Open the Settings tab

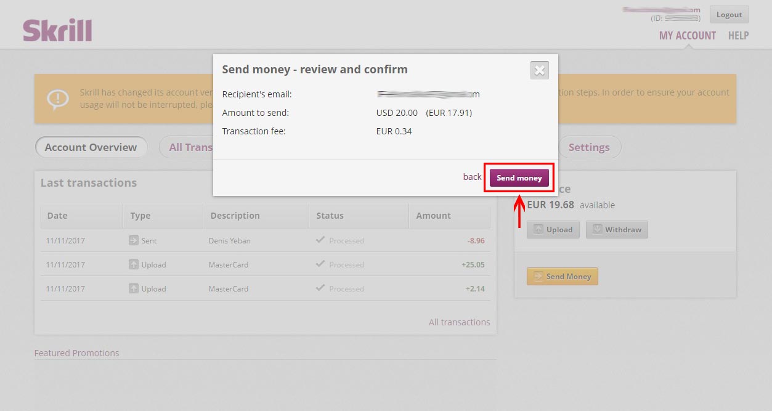click(590, 147)
